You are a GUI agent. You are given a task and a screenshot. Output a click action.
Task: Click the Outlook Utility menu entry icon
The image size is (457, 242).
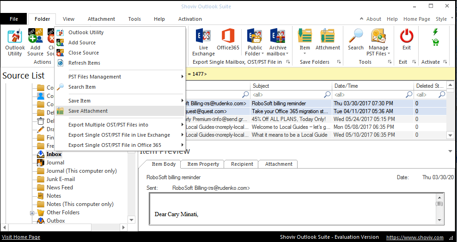click(x=61, y=32)
